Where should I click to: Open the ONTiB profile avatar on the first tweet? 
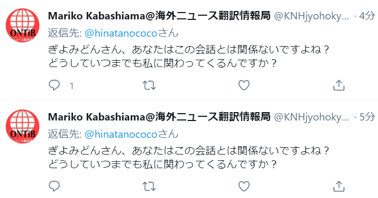coord(23,25)
